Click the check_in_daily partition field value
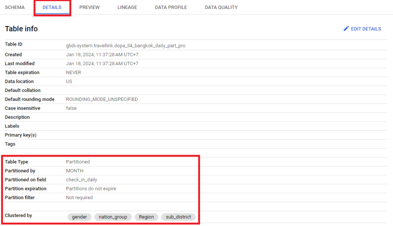 tap(81, 180)
